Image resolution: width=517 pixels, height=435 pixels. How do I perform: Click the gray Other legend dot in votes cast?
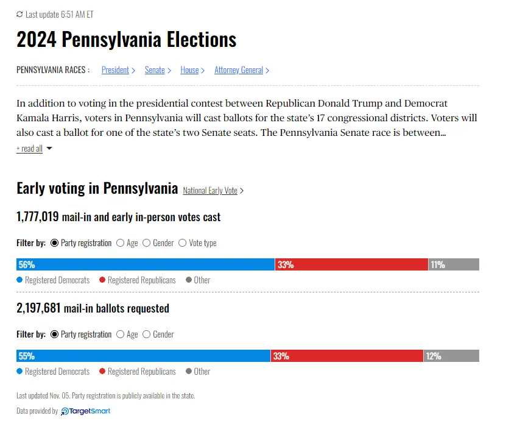tap(189, 280)
